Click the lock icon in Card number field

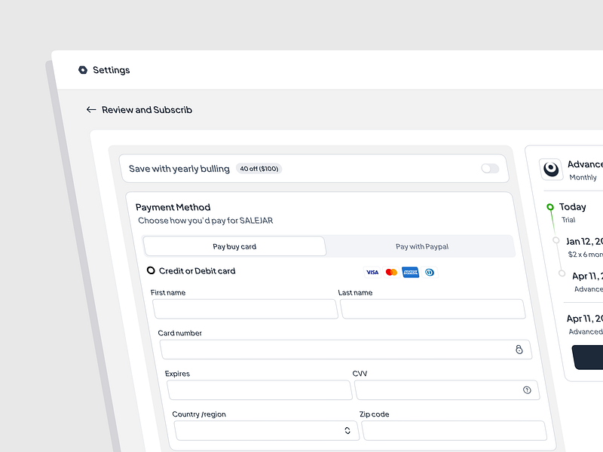(x=519, y=350)
